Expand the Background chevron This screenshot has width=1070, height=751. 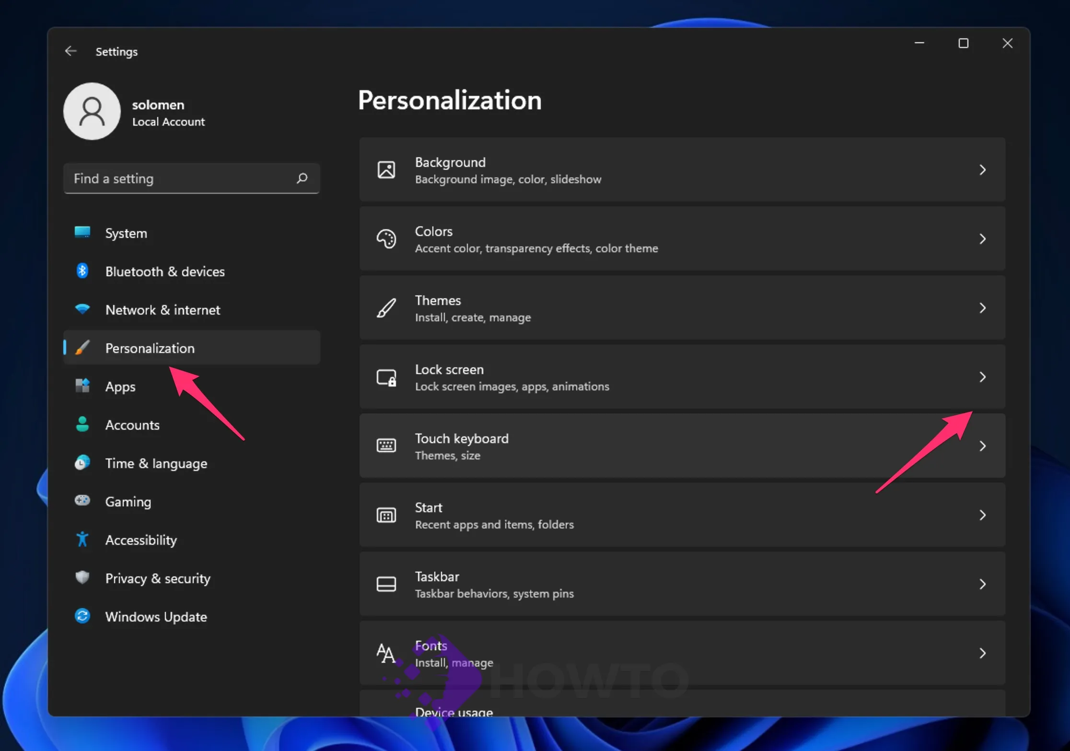[x=983, y=170]
